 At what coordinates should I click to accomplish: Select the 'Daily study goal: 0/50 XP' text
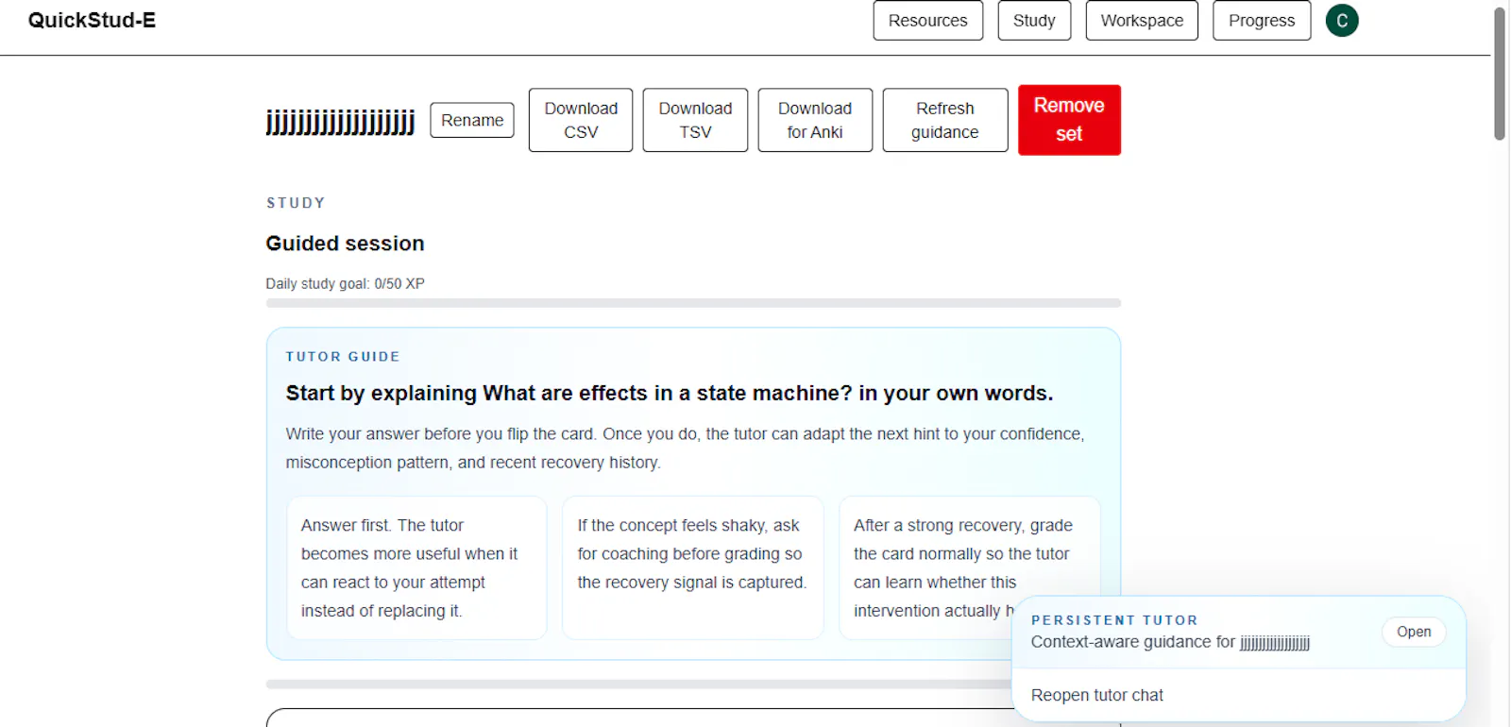(x=345, y=283)
